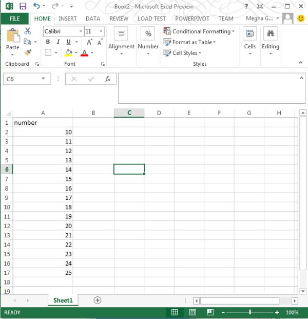Switch to Page Layout view

[x=192, y=312]
